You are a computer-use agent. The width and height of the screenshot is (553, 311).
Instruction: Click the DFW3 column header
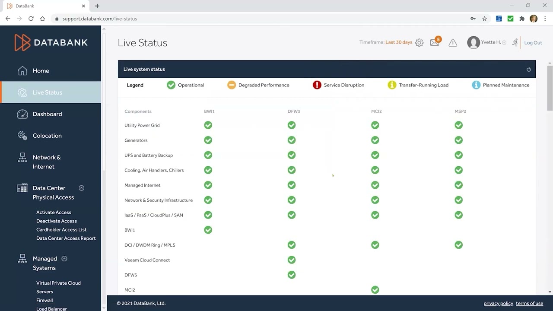[x=294, y=111]
